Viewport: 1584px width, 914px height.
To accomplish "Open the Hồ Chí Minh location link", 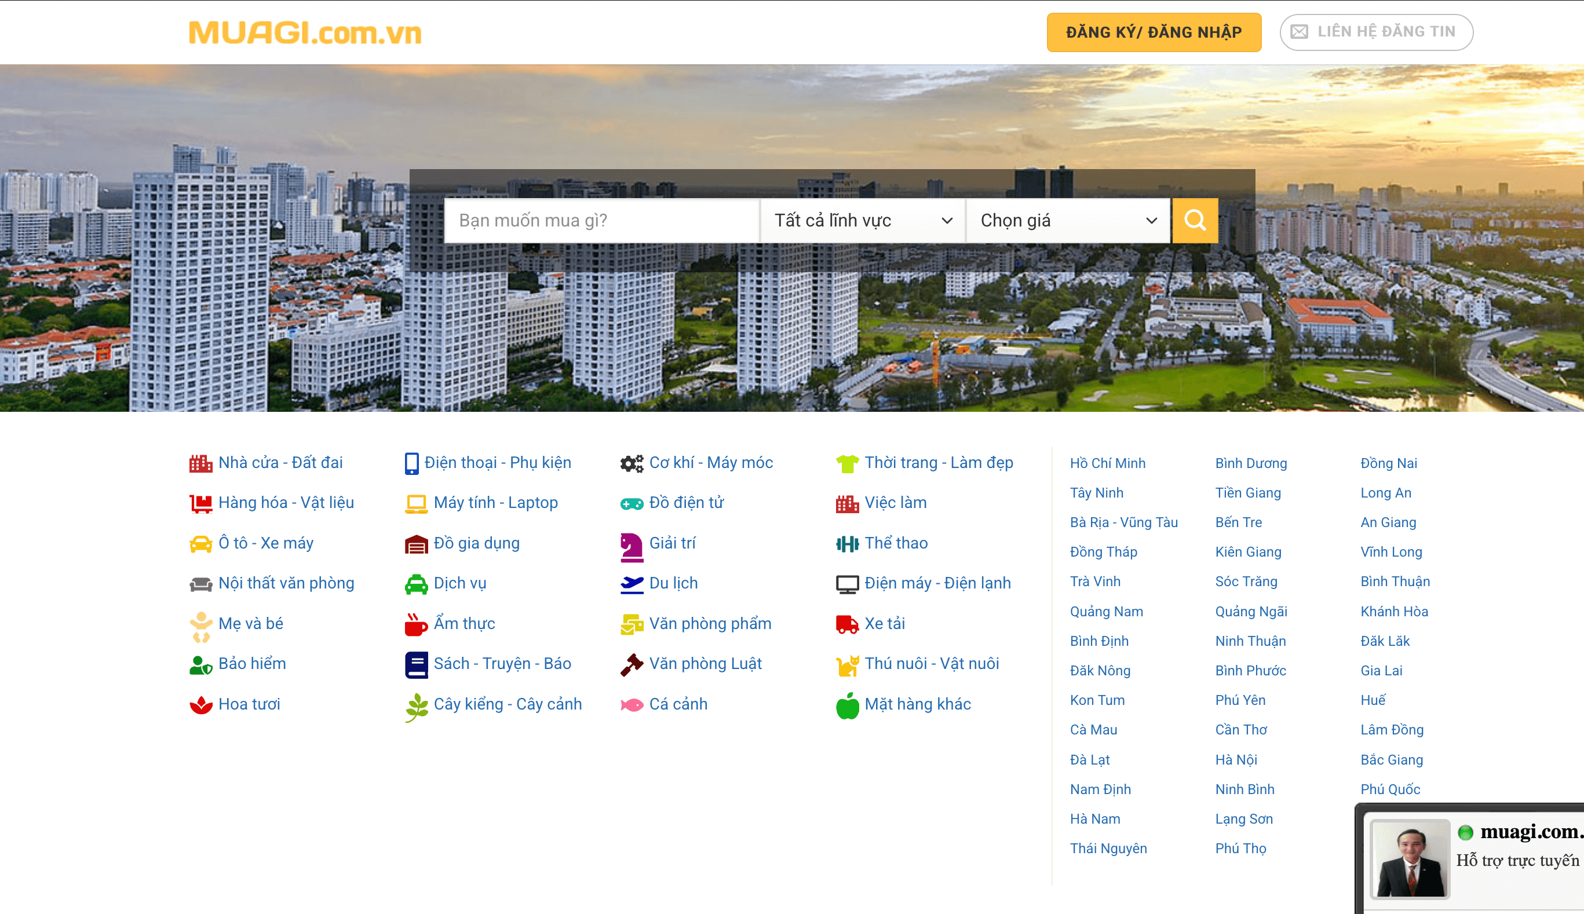I will (x=1108, y=463).
